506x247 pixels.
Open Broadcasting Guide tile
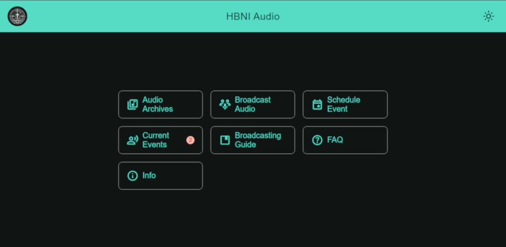(x=253, y=140)
